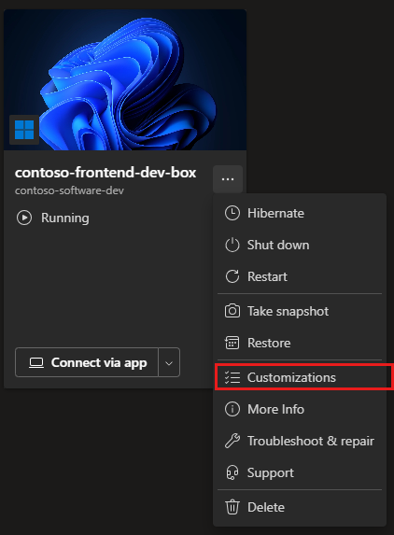
Task: Click the Hibernate clock icon
Action: pos(232,213)
